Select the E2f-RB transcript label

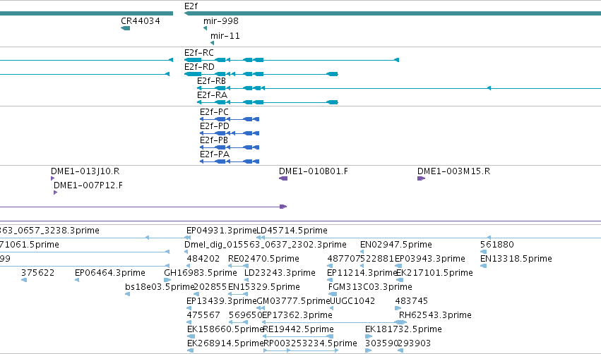pos(212,81)
